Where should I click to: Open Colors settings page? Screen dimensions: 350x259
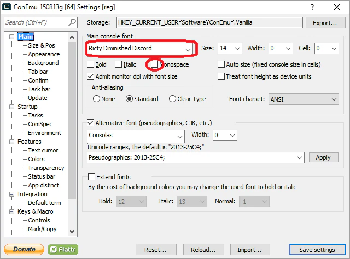pos(36,159)
